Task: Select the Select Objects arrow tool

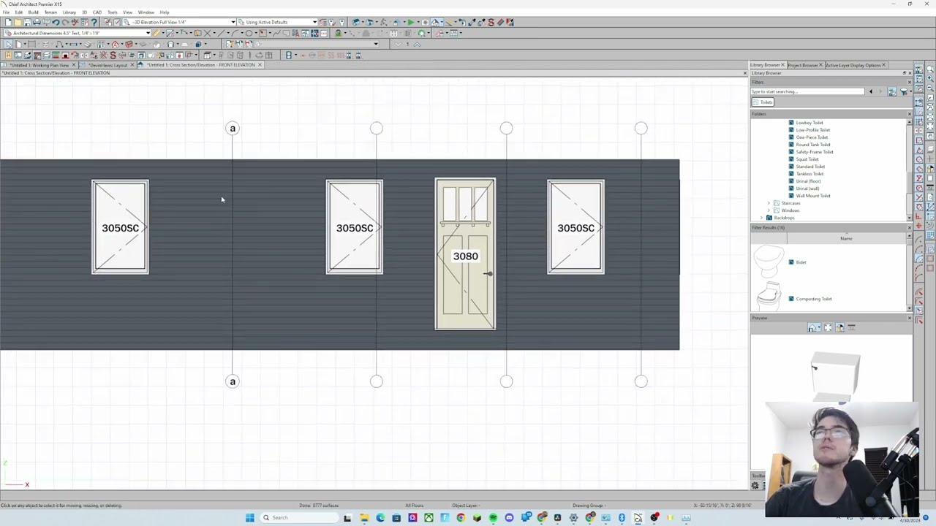Action: point(9,44)
